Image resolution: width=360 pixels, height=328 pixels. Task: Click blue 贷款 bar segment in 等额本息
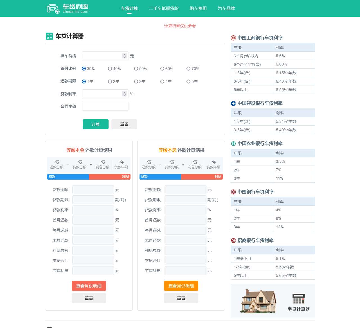click(160, 177)
